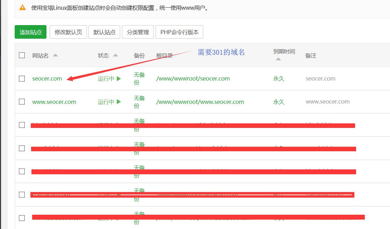
Task: Sort by 到期时间 using the arrow icon
Action: 278,59
